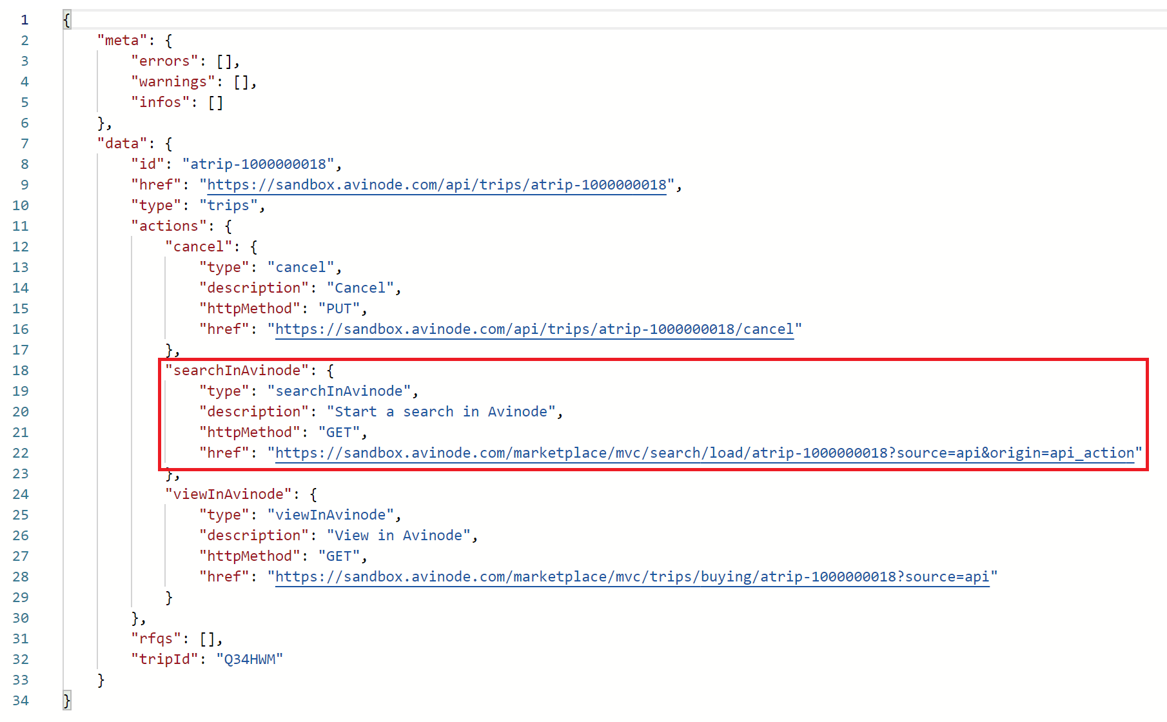Click "GET" value on line 21

pyautogui.click(x=339, y=433)
